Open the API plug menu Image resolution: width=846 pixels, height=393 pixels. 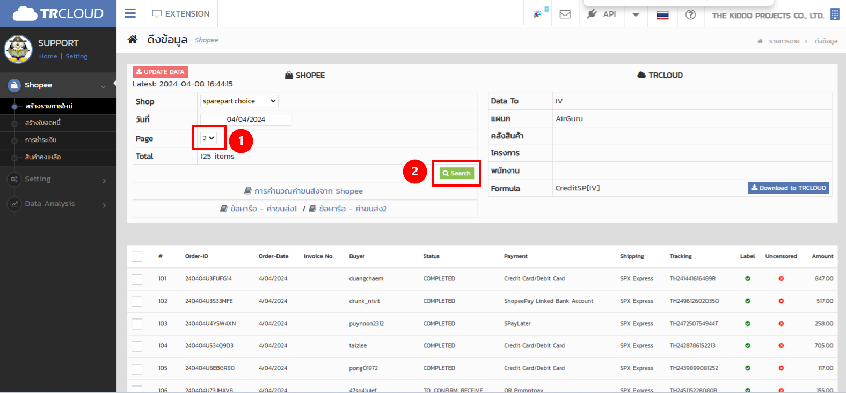[x=601, y=14]
